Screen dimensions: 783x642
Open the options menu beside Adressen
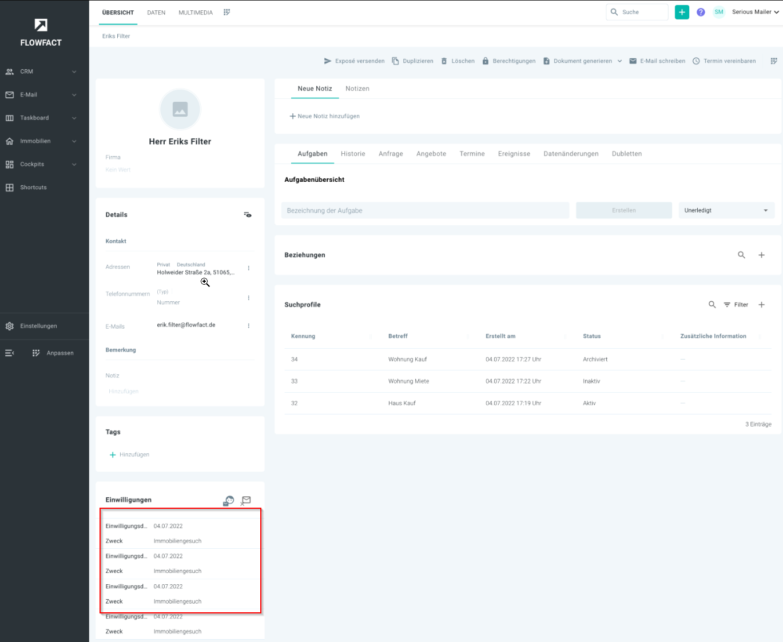(x=248, y=268)
